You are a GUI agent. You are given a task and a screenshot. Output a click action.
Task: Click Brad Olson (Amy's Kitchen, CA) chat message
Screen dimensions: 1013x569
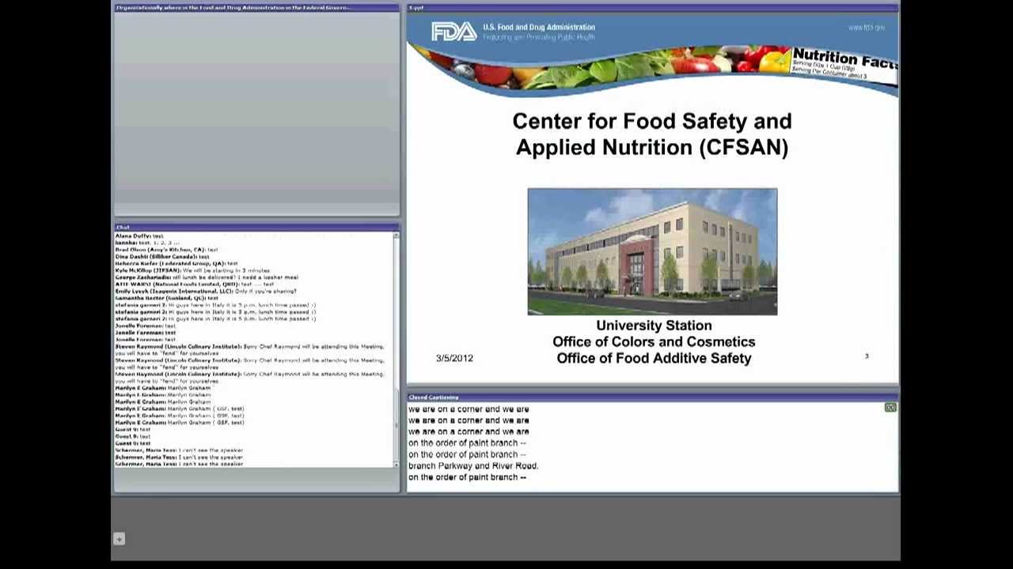(166, 250)
